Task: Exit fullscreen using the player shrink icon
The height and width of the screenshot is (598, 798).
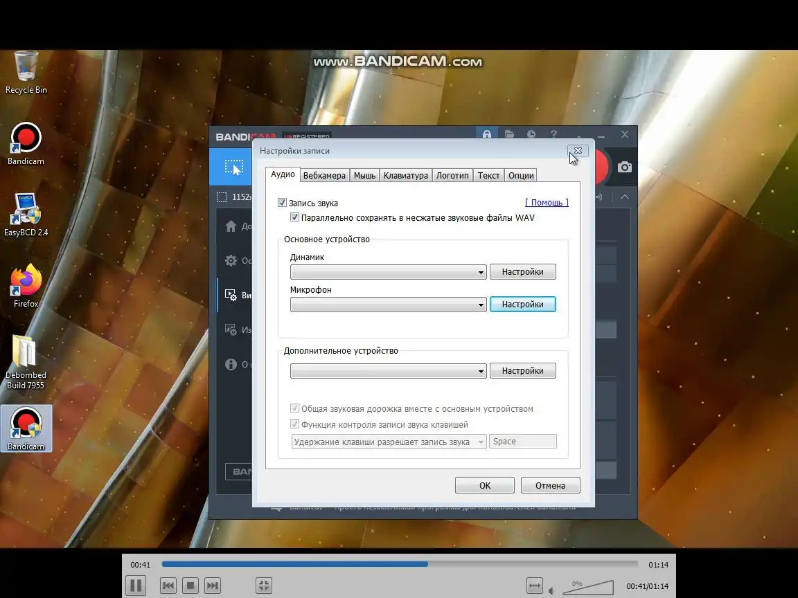Action: coord(264,586)
